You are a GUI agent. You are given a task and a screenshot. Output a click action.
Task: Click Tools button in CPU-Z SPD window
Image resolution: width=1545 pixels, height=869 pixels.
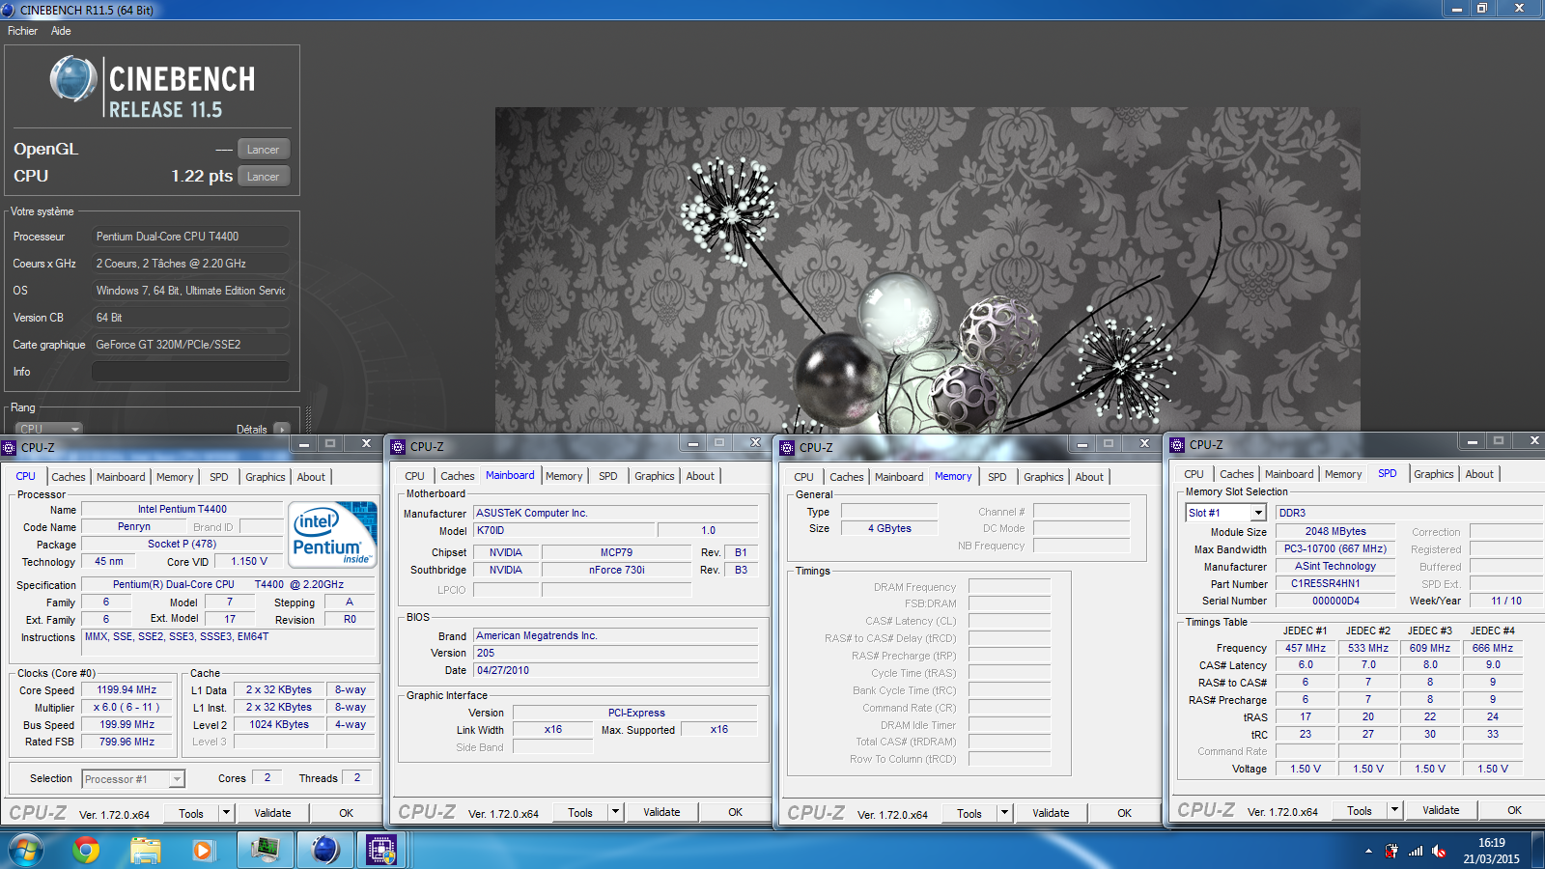point(1360,810)
